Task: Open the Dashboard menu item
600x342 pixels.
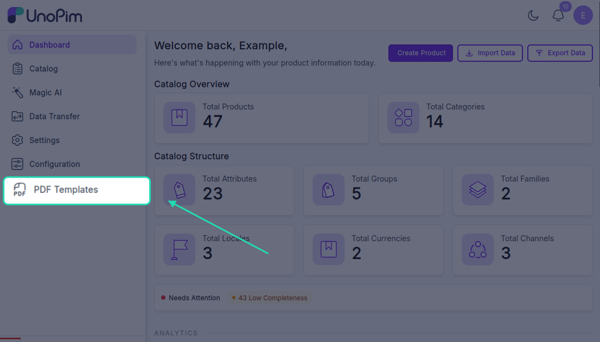Action: [x=72, y=44]
